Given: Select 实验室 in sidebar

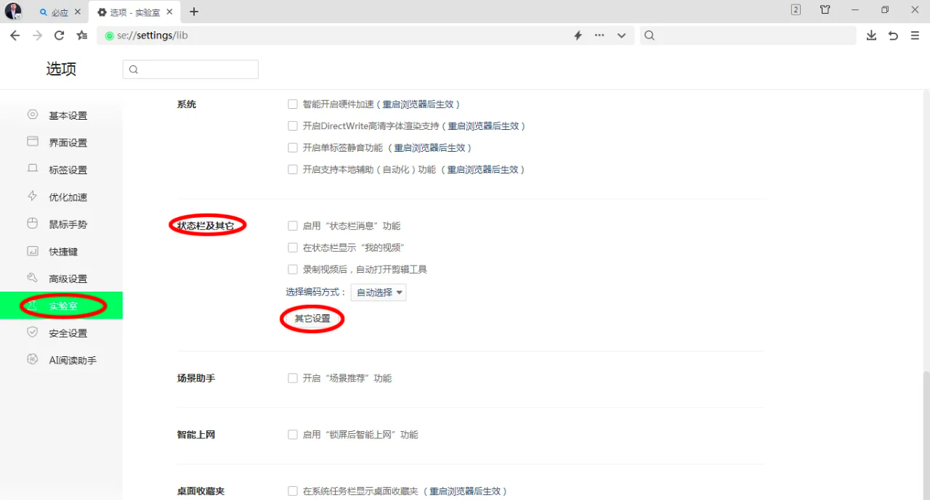Looking at the screenshot, I should [x=61, y=306].
